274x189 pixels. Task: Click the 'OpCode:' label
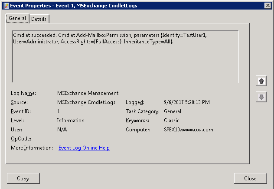tap(21, 139)
